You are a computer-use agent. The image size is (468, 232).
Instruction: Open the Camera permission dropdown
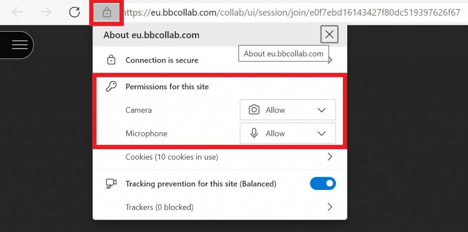288,110
